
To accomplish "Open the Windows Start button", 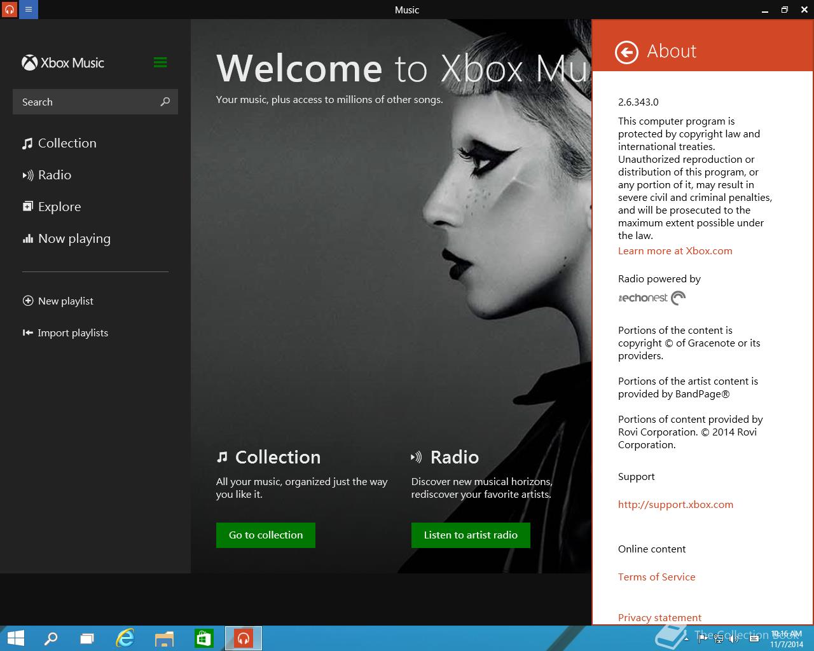I will pyautogui.click(x=15, y=638).
